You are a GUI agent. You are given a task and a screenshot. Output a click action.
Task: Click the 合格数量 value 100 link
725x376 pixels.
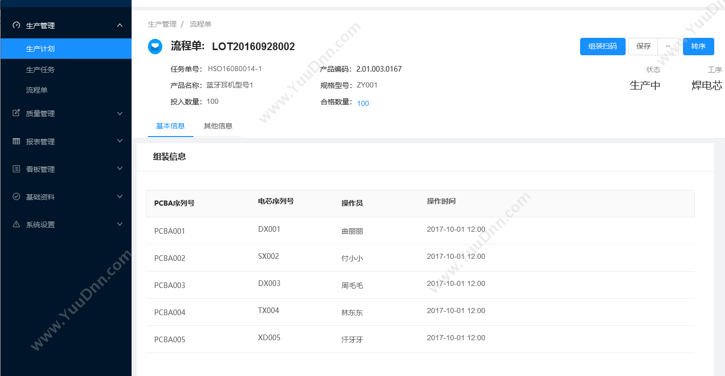(x=363, y=103)
